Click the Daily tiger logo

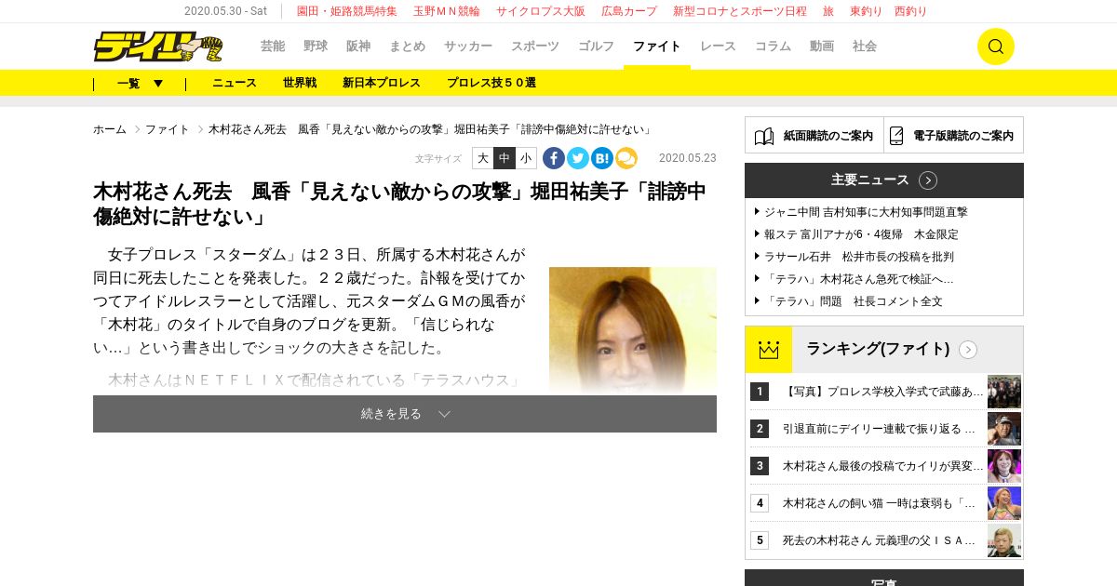(158, 47)
